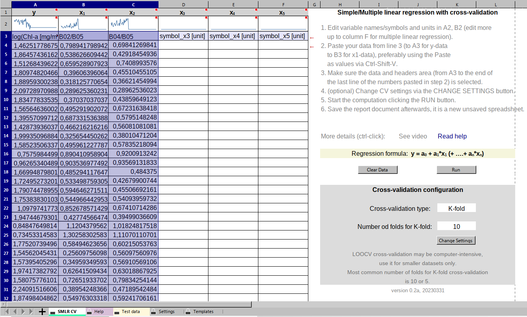Select the log(Chl-a header cell in A3
This screenshot has height=317, width=527.
tap(35, 36)
